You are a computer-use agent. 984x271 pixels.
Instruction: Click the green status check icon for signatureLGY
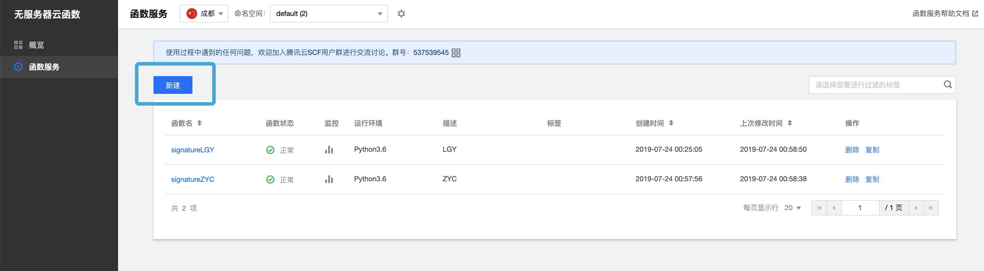click(x=270, y=150)
